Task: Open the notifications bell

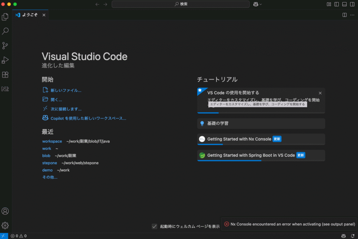Action: [x=352, y=236]
